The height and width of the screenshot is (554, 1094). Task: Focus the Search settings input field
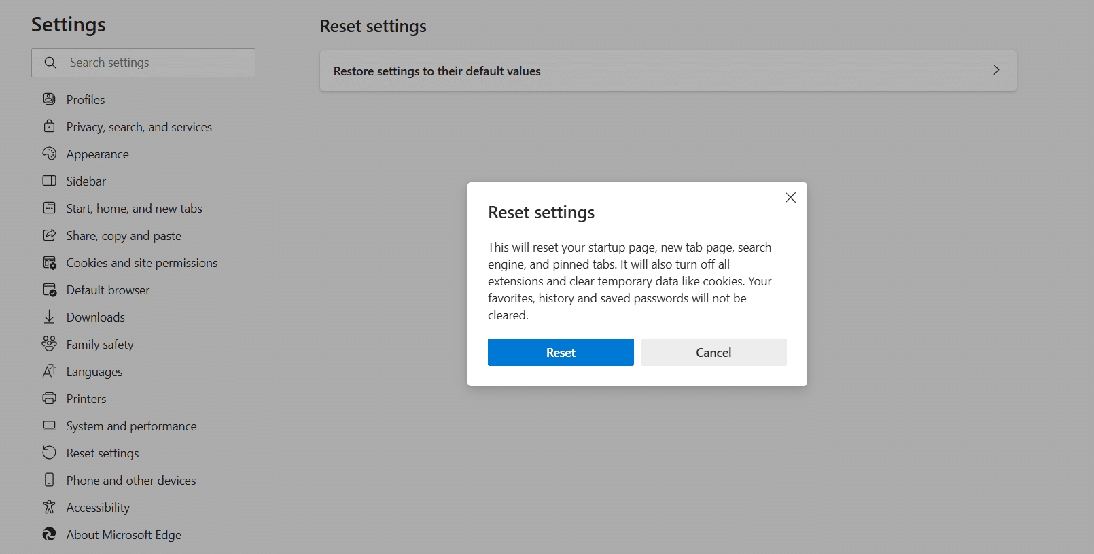click(156, 63)
